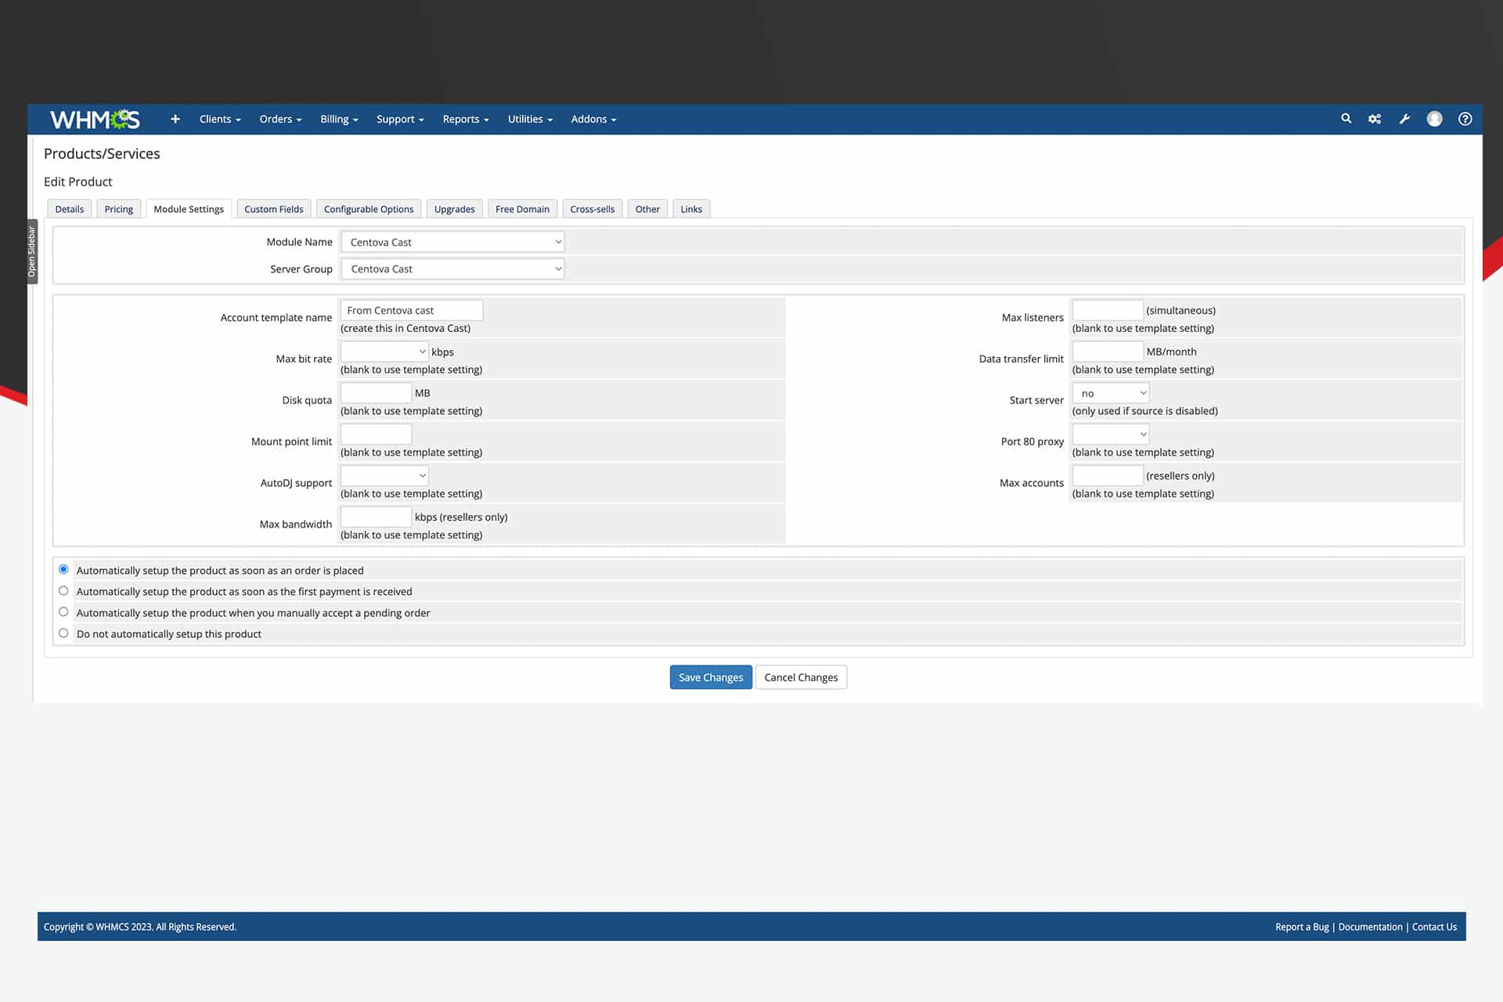Go to the Upgrades tab
Image resolution: width=1503 pixels, height=1002 pixels.
(x=454, y=209)
